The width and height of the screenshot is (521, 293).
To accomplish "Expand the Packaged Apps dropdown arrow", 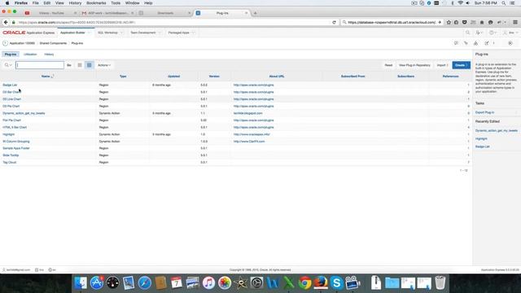I will [193, 33].
